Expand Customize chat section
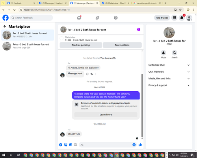Screen dimensions: 197x158 (x=169, y=65)
